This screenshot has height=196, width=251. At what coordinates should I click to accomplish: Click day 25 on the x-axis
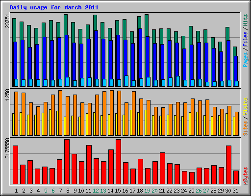[191, 191]
